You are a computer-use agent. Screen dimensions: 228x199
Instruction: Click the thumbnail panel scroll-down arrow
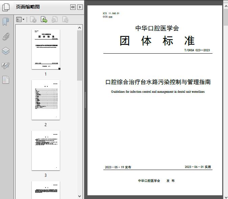click(x=79, y=196)
